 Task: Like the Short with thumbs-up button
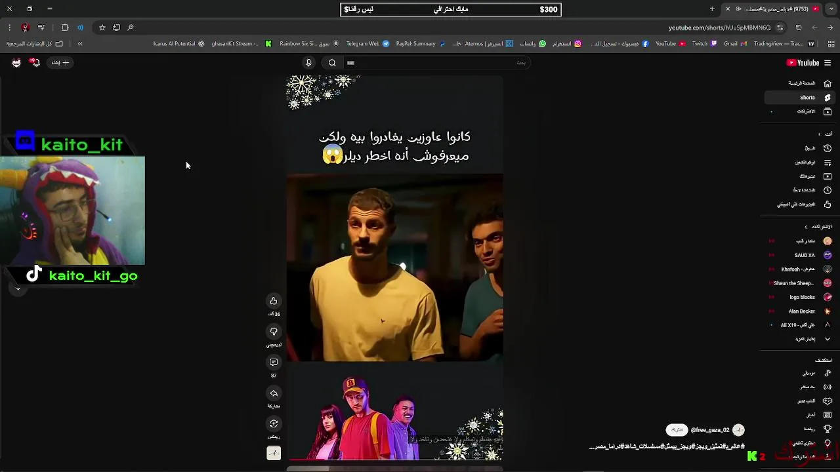[x=274, y=301]
